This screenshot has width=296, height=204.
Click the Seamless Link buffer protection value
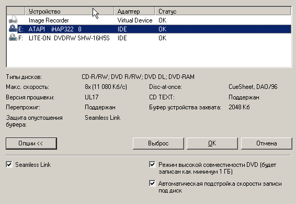103,118
